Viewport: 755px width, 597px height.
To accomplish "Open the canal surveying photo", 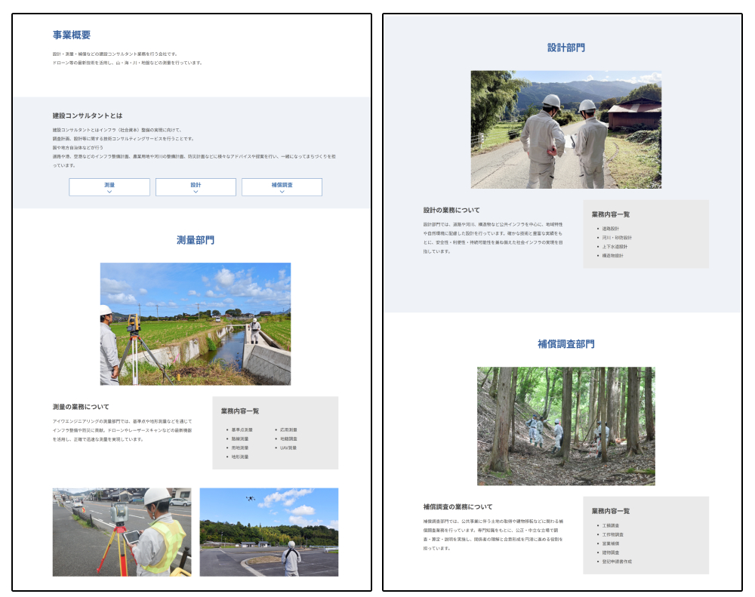I will [x=195, y=324].
